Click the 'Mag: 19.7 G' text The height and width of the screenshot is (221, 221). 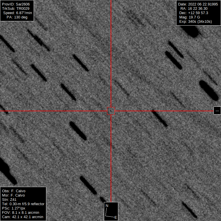[190, 17]
